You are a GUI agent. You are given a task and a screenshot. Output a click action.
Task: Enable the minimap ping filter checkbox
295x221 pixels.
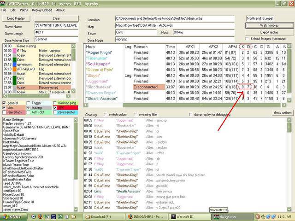(x=55, y=103)
